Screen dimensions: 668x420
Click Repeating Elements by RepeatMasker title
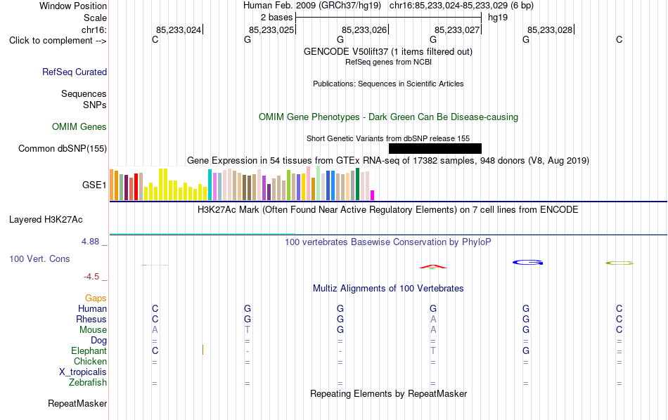click(x=388, y=393)
